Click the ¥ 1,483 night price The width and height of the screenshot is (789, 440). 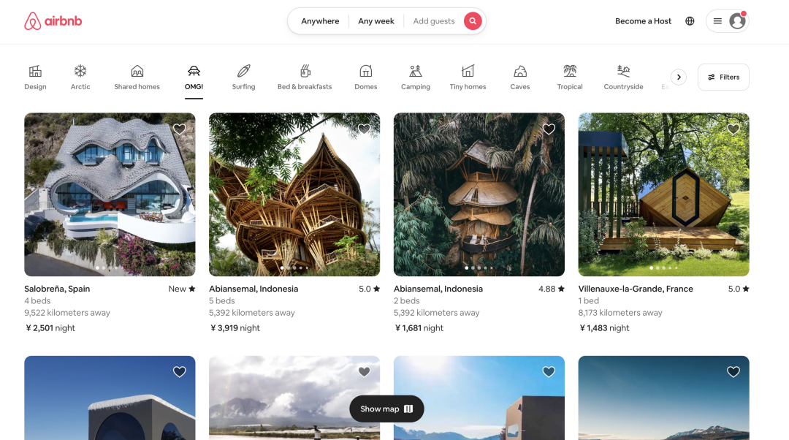(x=604, y=327)
